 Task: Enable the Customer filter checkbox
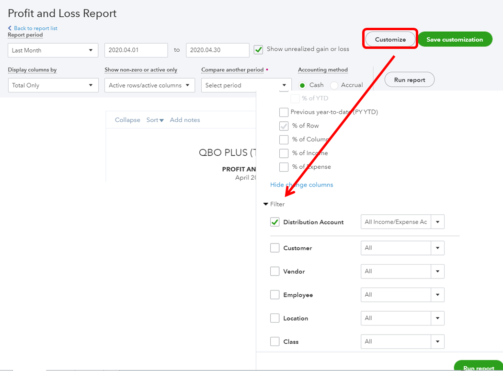[x=275, y=248]
